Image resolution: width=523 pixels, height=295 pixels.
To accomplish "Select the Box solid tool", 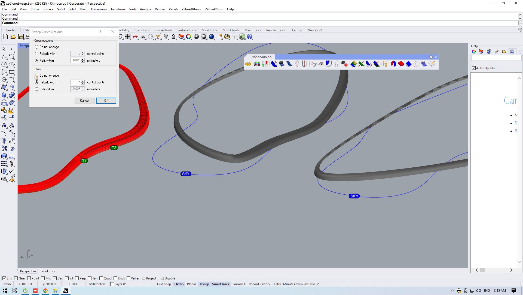I will click(4, 95).
